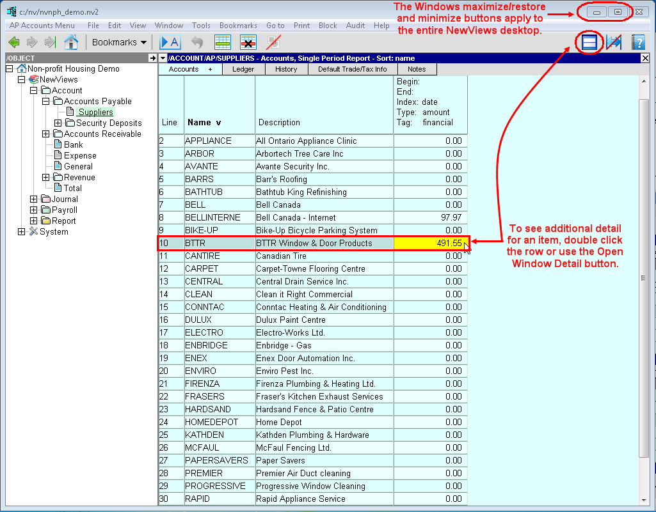Select the Bank account in the tree

(x=73, y=145)
